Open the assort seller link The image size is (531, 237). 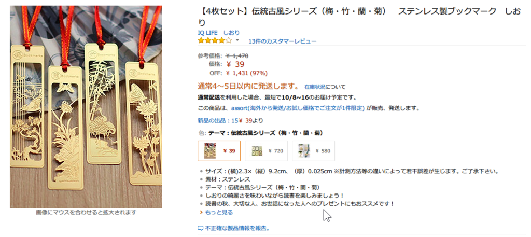click(298, 109)
